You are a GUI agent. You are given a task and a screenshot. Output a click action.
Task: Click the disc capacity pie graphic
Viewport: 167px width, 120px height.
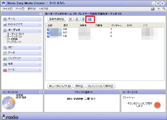click(9, 103)
